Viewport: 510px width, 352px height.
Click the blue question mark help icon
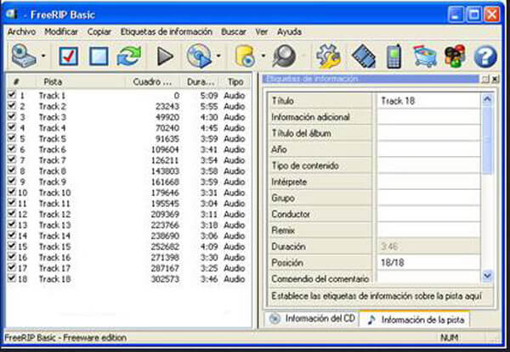point(485,57)
